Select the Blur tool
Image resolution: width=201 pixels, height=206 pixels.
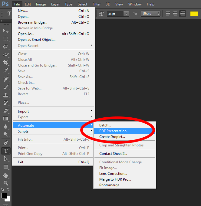6,126
